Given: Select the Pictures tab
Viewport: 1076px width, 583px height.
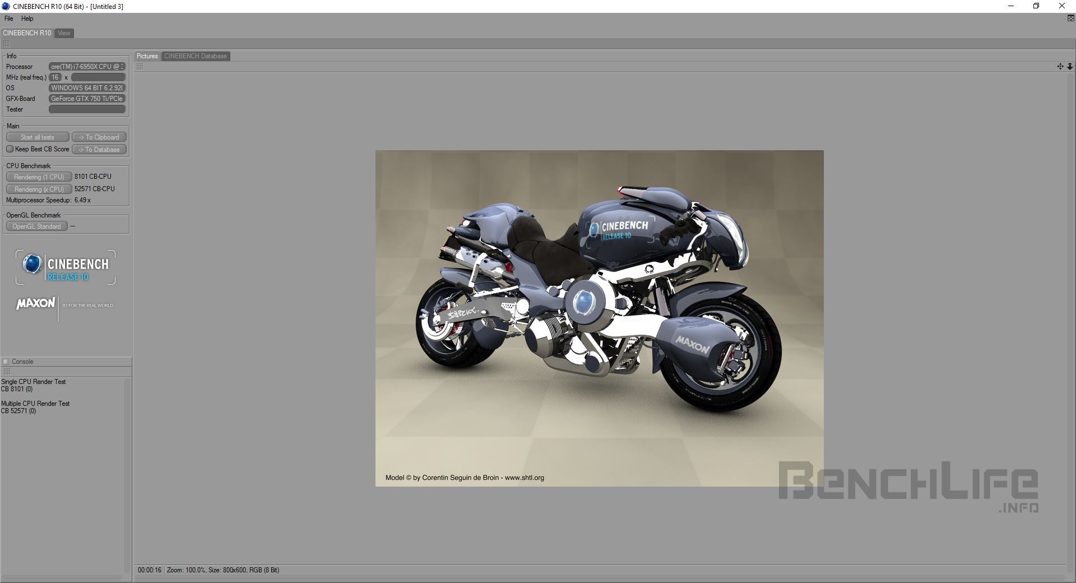Looking at the screenshot, I should 147,56.
